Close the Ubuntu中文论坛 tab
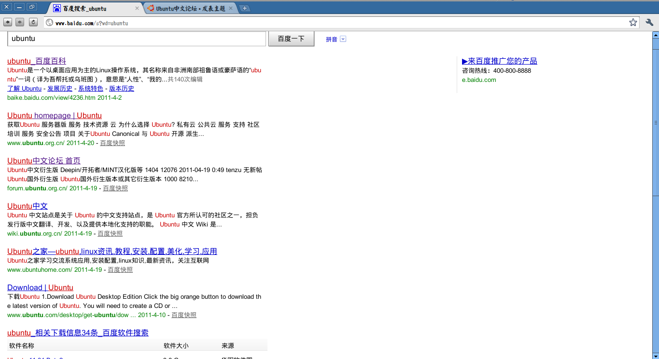This screenshot has width=659, height=359. (230, 8)
